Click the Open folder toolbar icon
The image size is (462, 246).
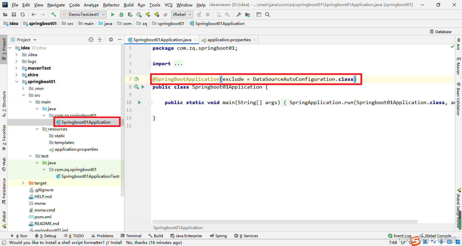point(5,15)
